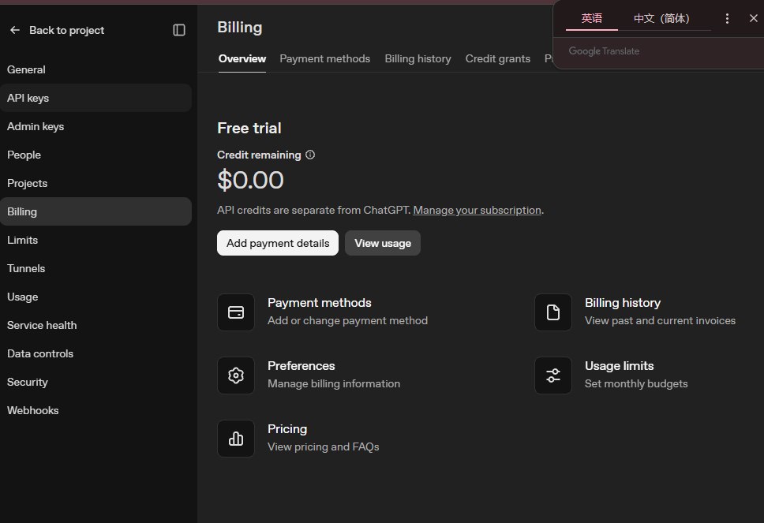Screen dimensions: 764x523
Task: Click the back arrow icon beside Back to project
Action: pos(15,30)
